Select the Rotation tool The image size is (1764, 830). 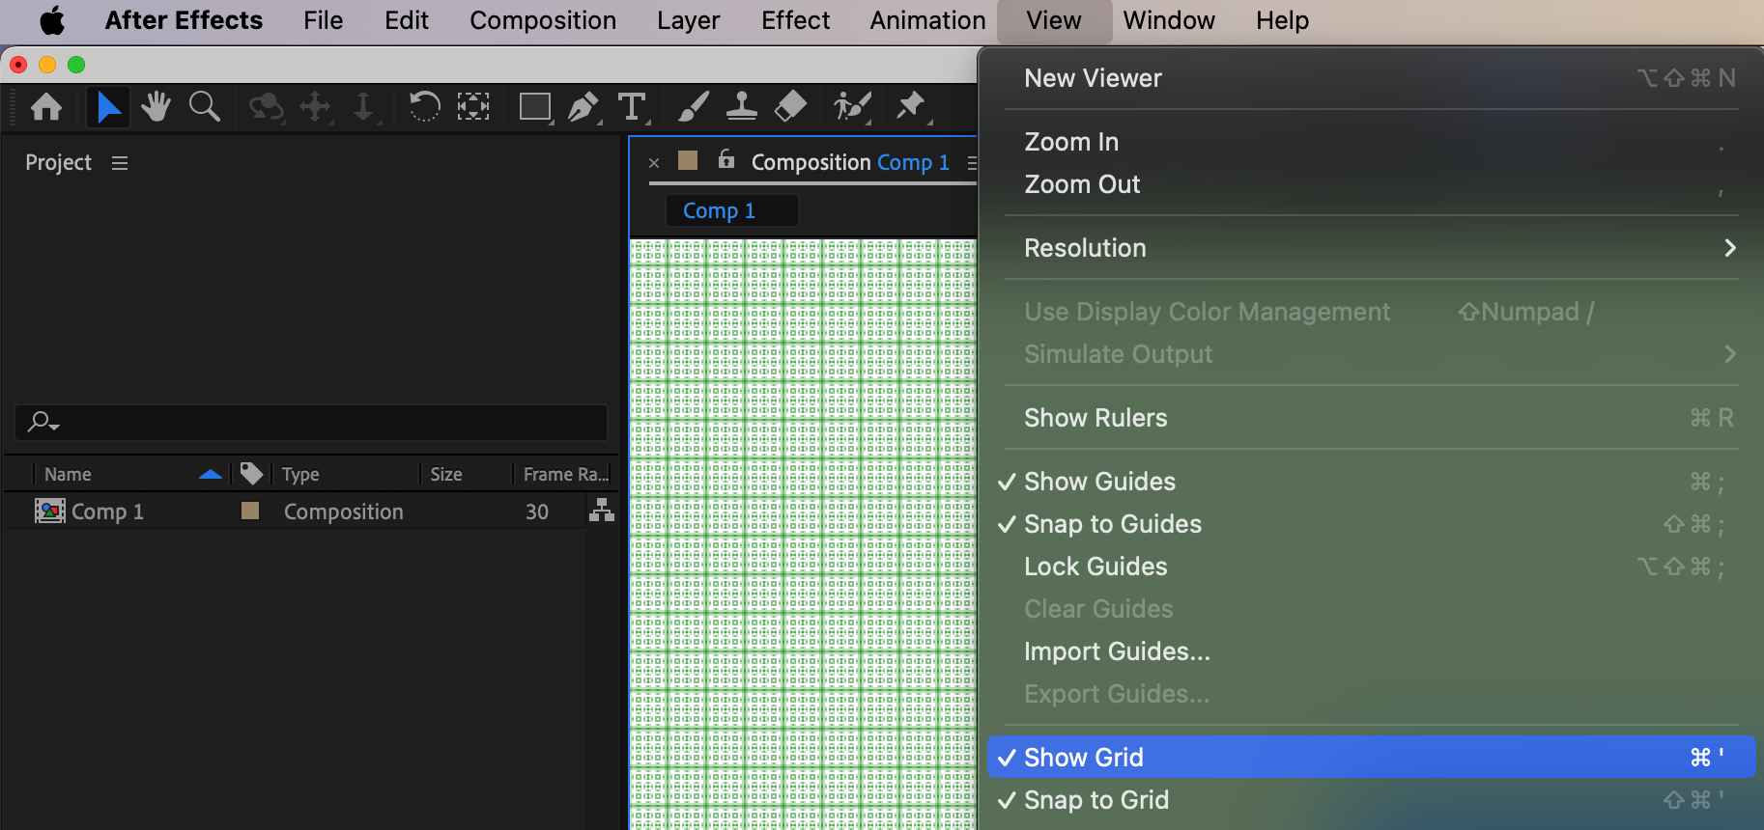[x=423, y=106]
